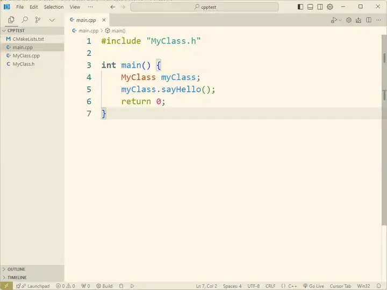Select main.cpp in the file explorer

coord(32,47)
